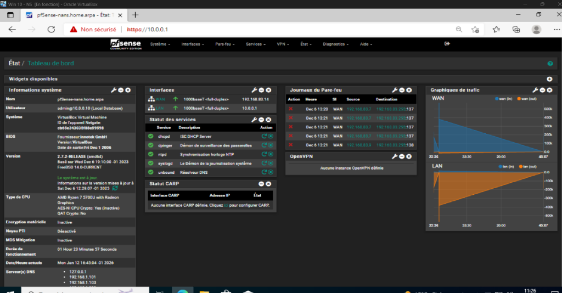Image resolution: width=562 pixels, height=293 pixels.
Task: Expand the Widgets disponibles plus button
Action: click(549, 79)
